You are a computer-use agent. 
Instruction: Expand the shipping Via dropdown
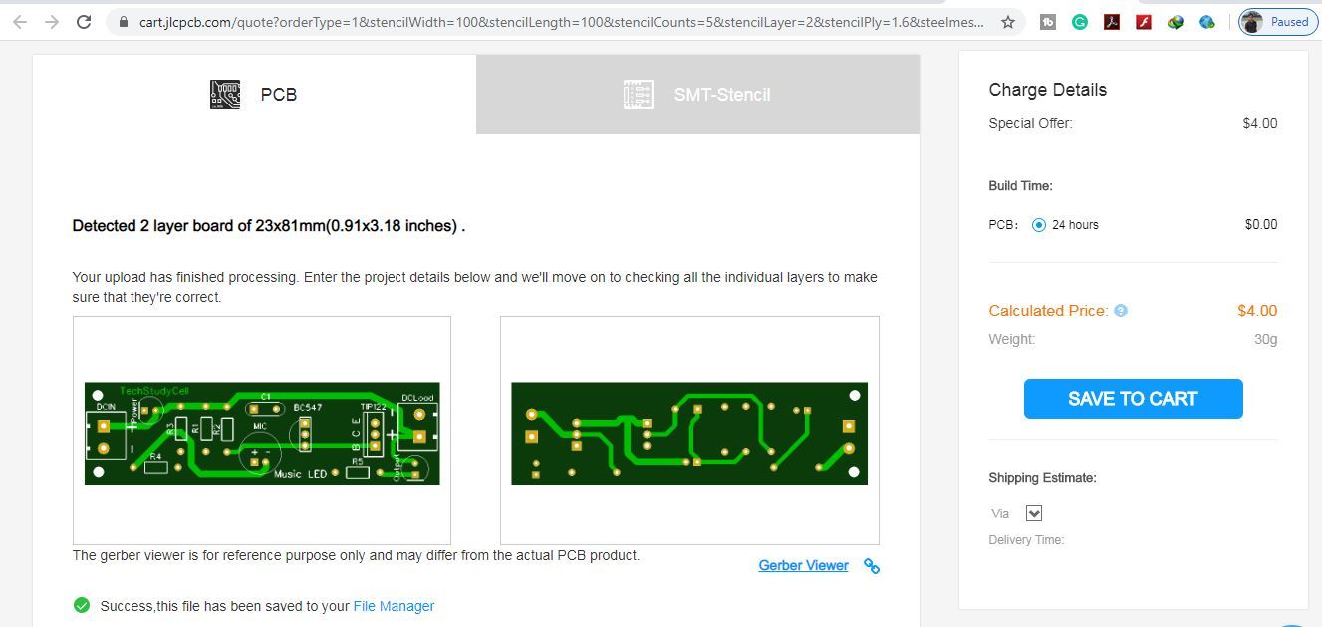(x=1034, y=513)
